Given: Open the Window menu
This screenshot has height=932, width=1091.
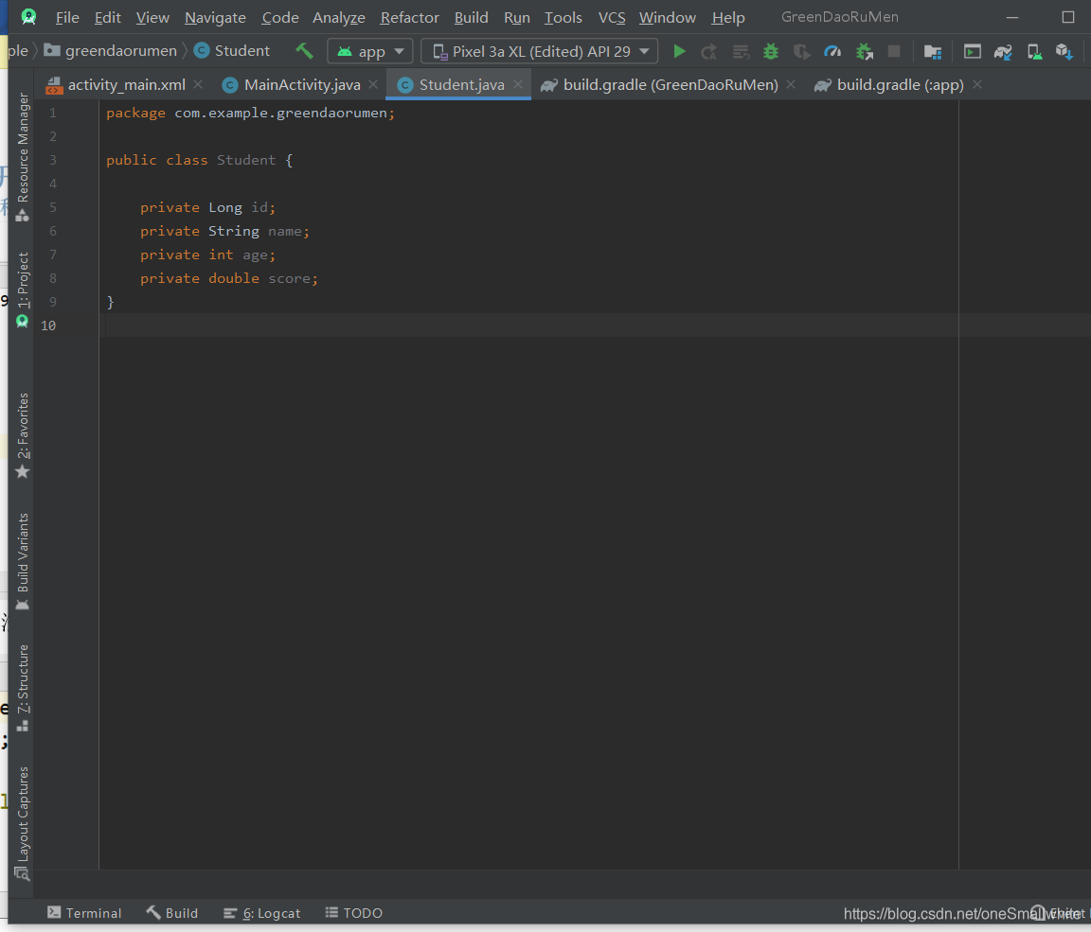Looking at the screenshot, I should click(668, 17).
